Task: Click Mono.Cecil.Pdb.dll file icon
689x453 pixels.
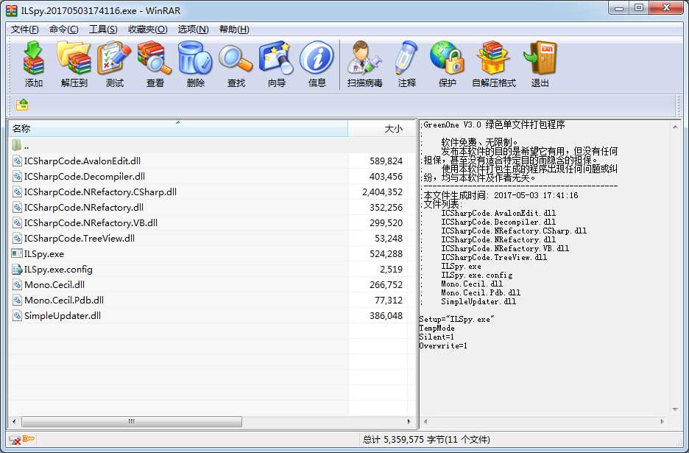Action: 17,300
